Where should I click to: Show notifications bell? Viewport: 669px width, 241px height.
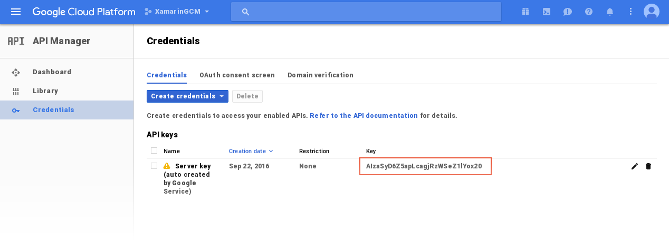point(610,12)
